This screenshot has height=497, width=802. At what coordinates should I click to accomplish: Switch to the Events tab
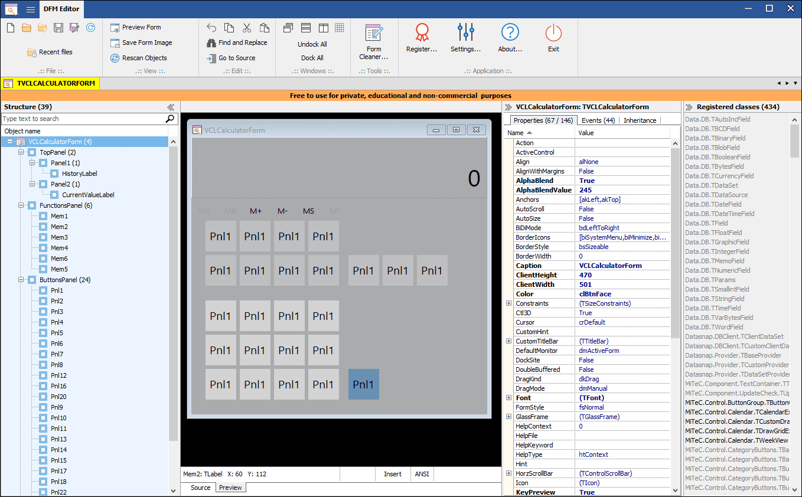point(598,120)
